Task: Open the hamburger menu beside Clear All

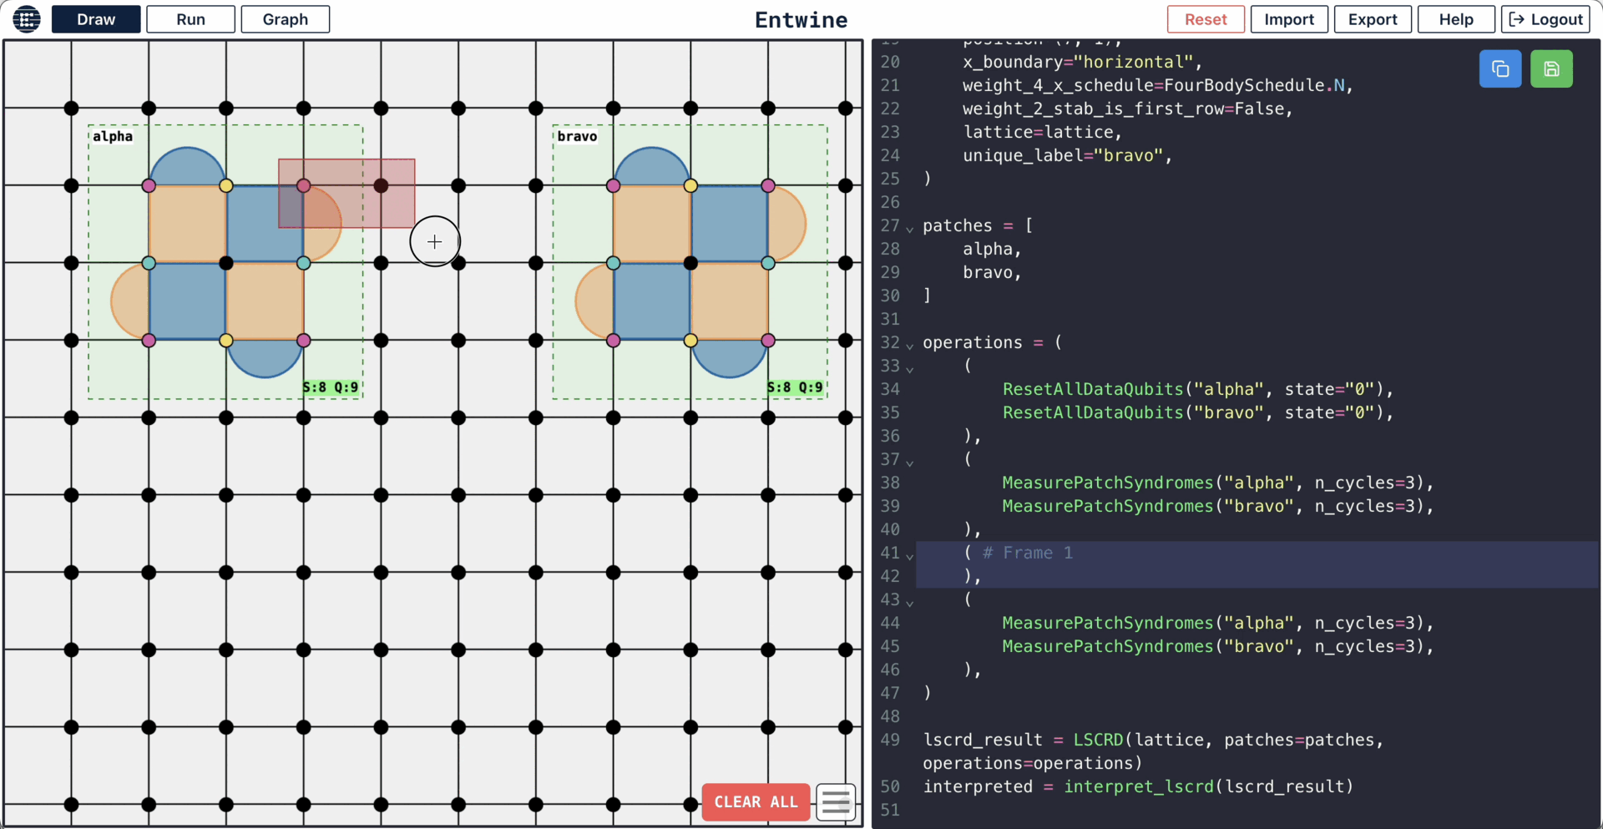Action: 836,802
